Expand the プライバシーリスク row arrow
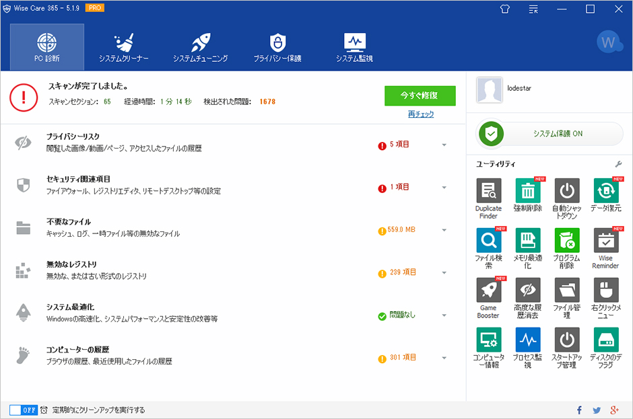This screenshot has height=419, width=633. 444,145
